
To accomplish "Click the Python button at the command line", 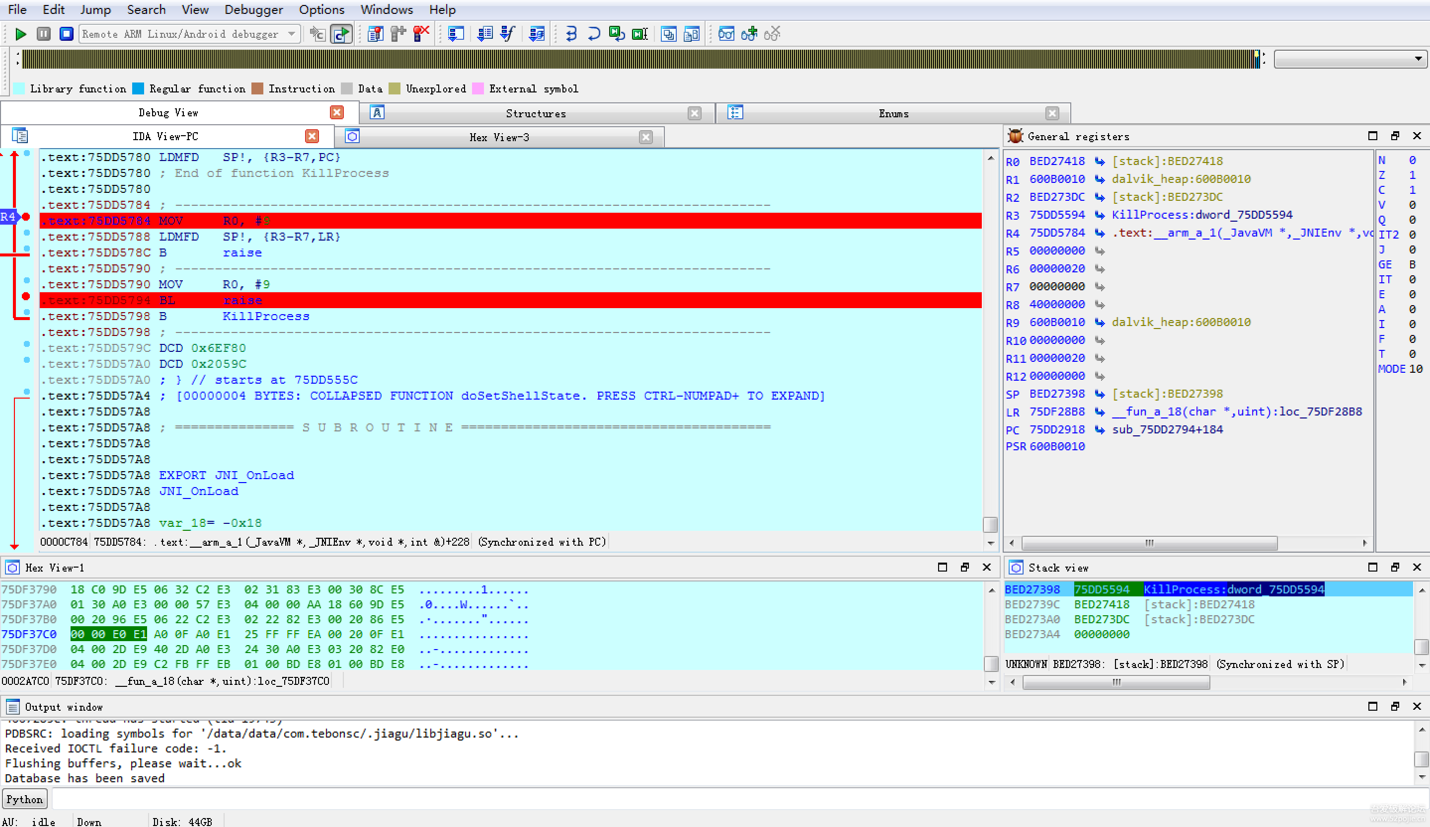I will 24,799.
